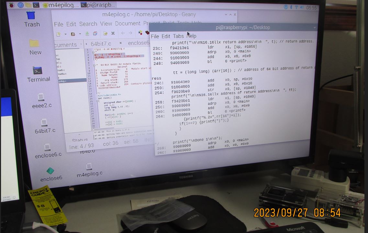
Task: Click the Build brick icon in Geany
Action: pos(147,32)
